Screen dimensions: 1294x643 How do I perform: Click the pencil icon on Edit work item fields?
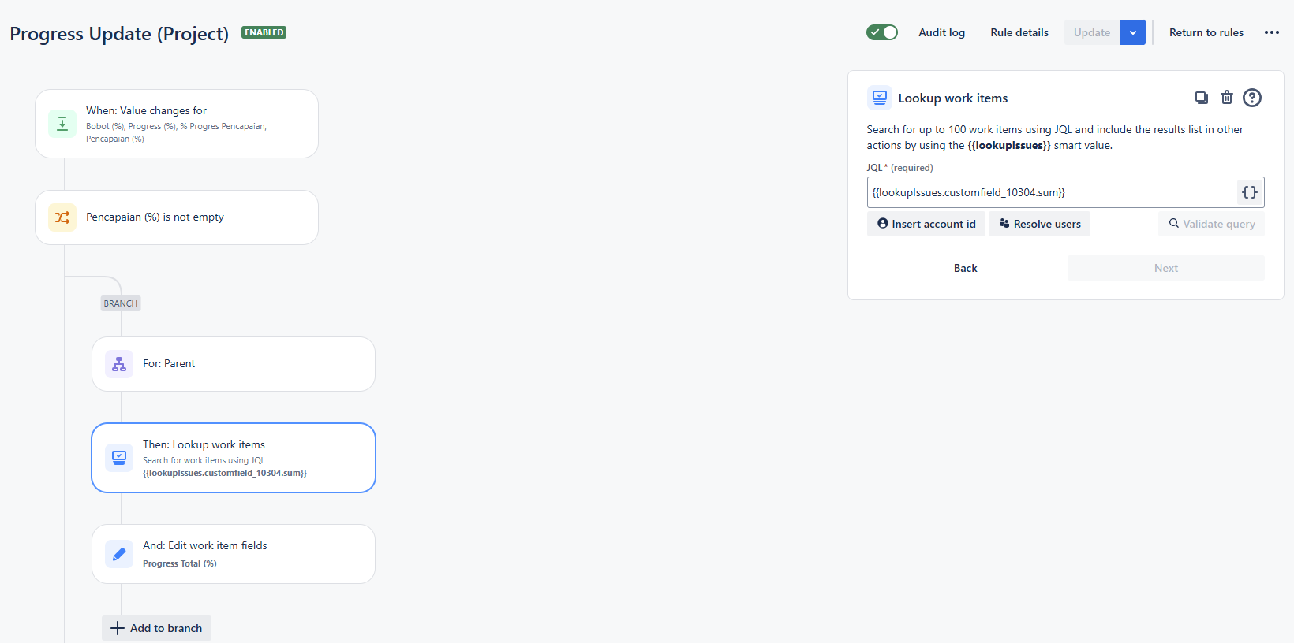tap(119, 554)
